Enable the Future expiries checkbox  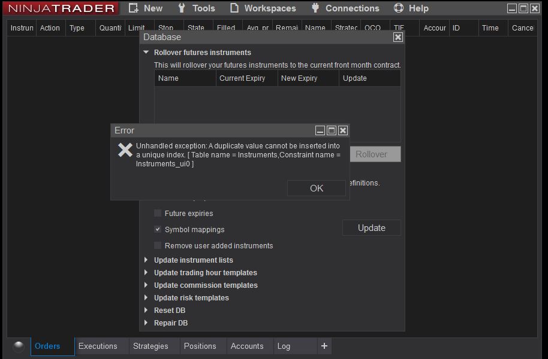(x=158, y=213)
